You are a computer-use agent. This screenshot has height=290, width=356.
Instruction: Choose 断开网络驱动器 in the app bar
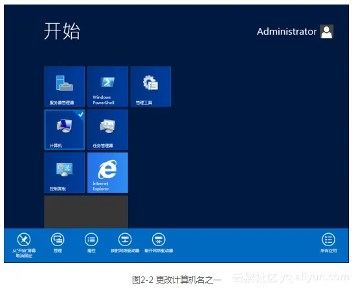[159, 243]
